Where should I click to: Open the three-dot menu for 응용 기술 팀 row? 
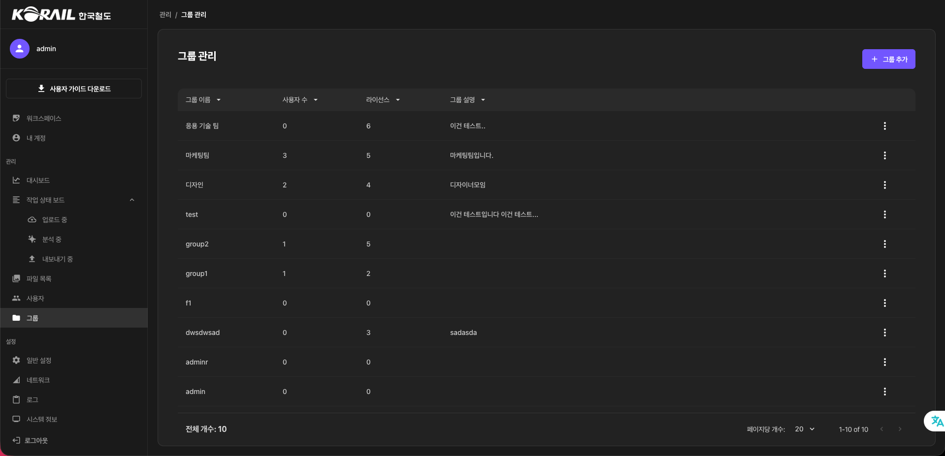[x=884, y=126]
